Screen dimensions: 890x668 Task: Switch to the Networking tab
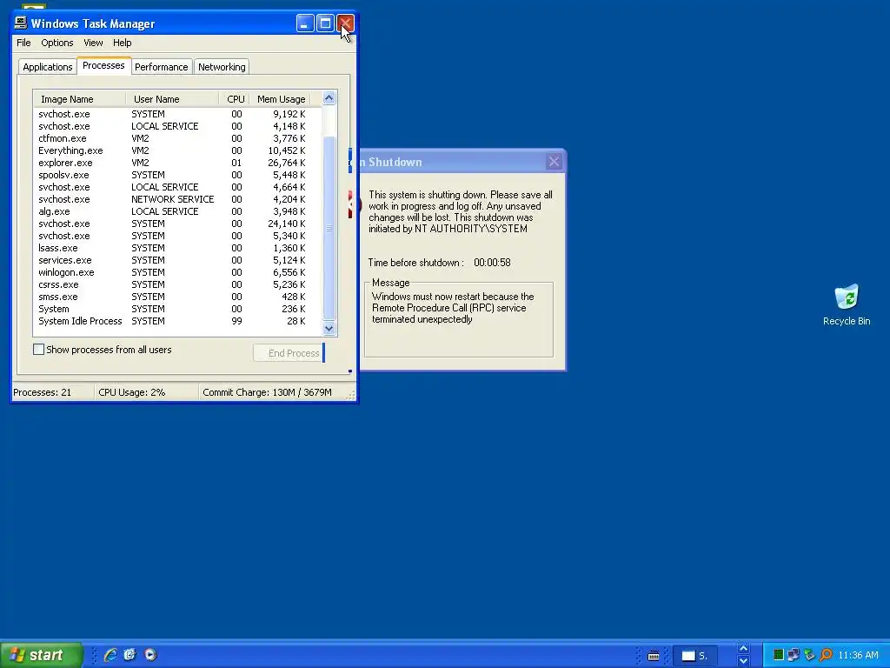click(x=222, y=67)
